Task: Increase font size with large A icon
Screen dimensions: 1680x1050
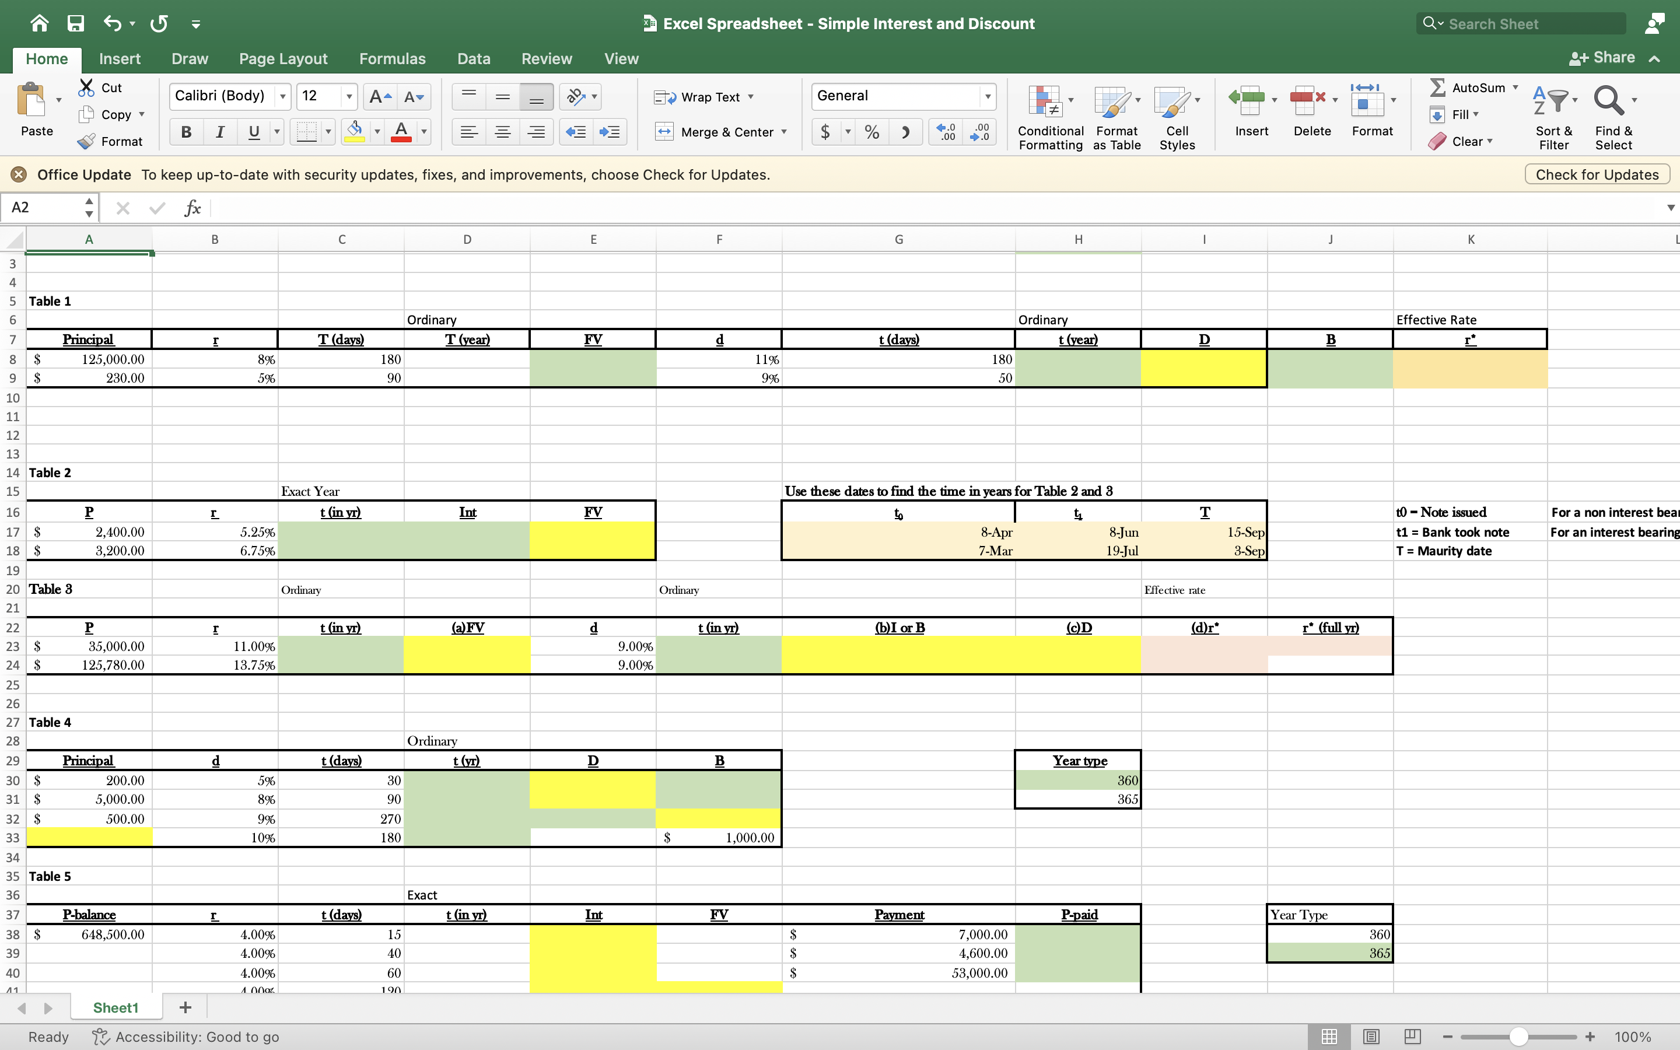Action: pyautogui.click(x=380, y=96)
